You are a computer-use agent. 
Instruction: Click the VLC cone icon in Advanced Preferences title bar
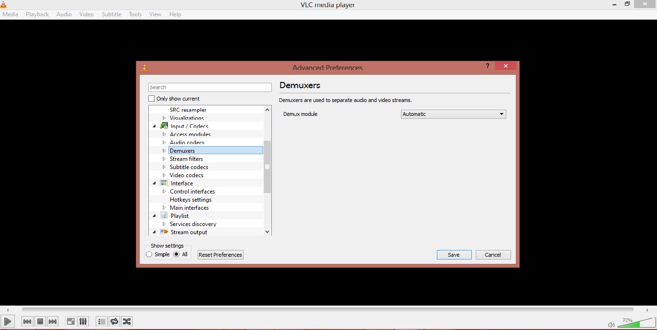click(x=145, y=68)
